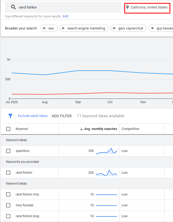
Task: Sort by Keyword column header
Action: pyautogui.click(x=22, y=129)
